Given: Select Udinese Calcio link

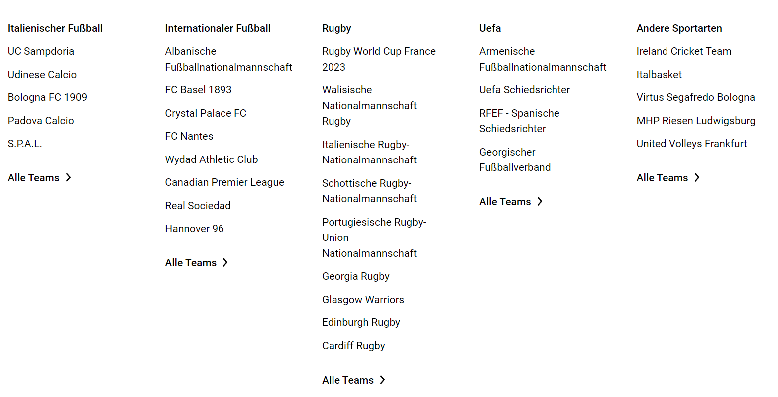Looking at the screenshot, I should tap(42, 75).
